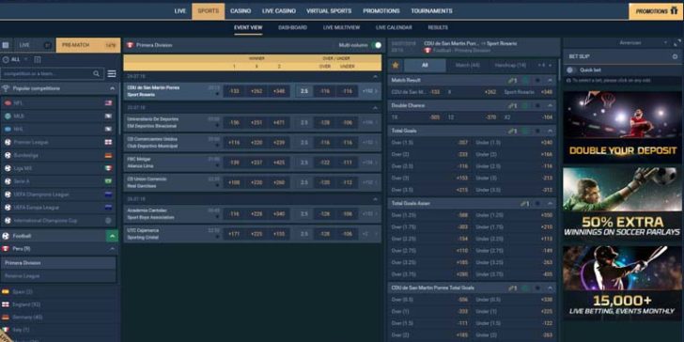Switch to the Live Calendar tab
This screenshot has height=342, width=684.
point(394,27)
